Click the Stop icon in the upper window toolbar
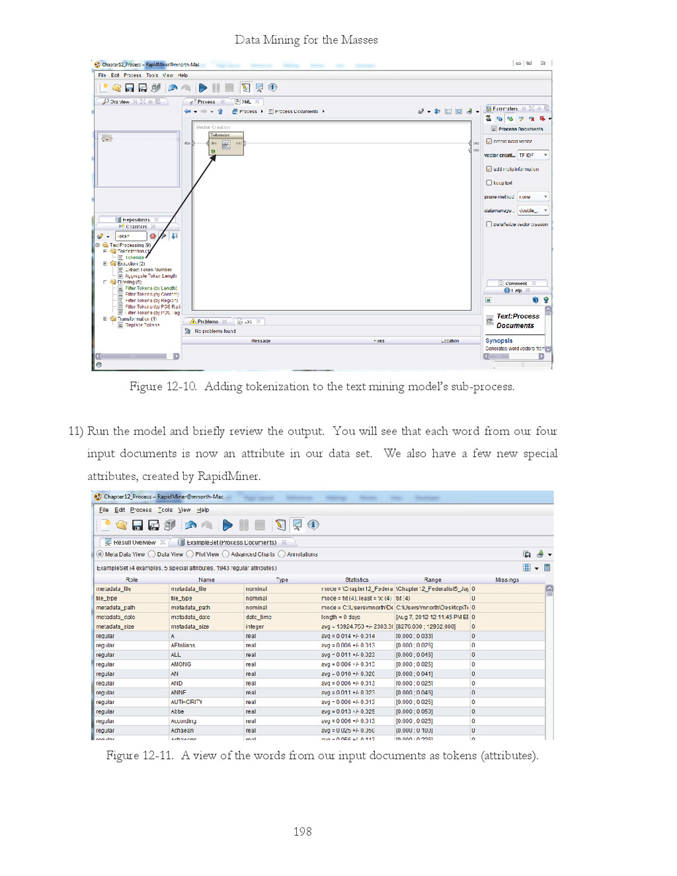This screenshot has width=677, height=876. 229,87
